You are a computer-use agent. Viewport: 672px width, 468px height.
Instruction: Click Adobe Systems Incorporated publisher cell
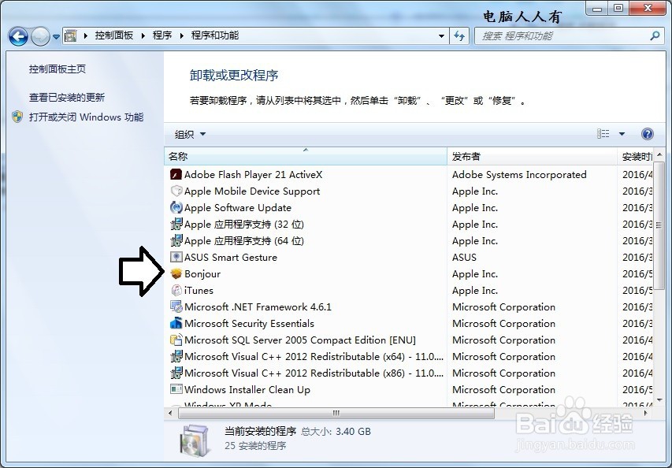(519, 174)
